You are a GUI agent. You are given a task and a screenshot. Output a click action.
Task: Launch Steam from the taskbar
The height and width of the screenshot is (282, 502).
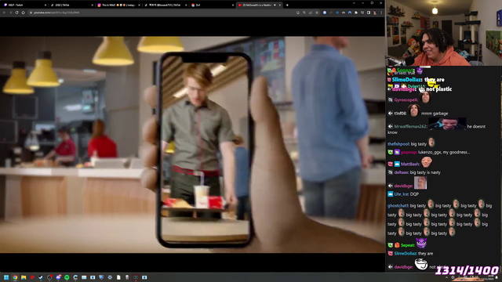point(41,277)
